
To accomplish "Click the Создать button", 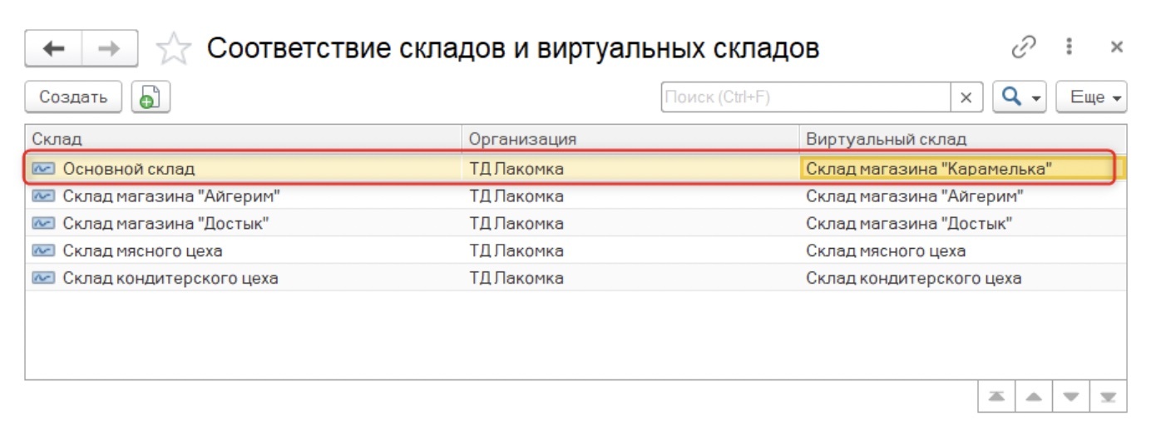I will tap(73, 97).
